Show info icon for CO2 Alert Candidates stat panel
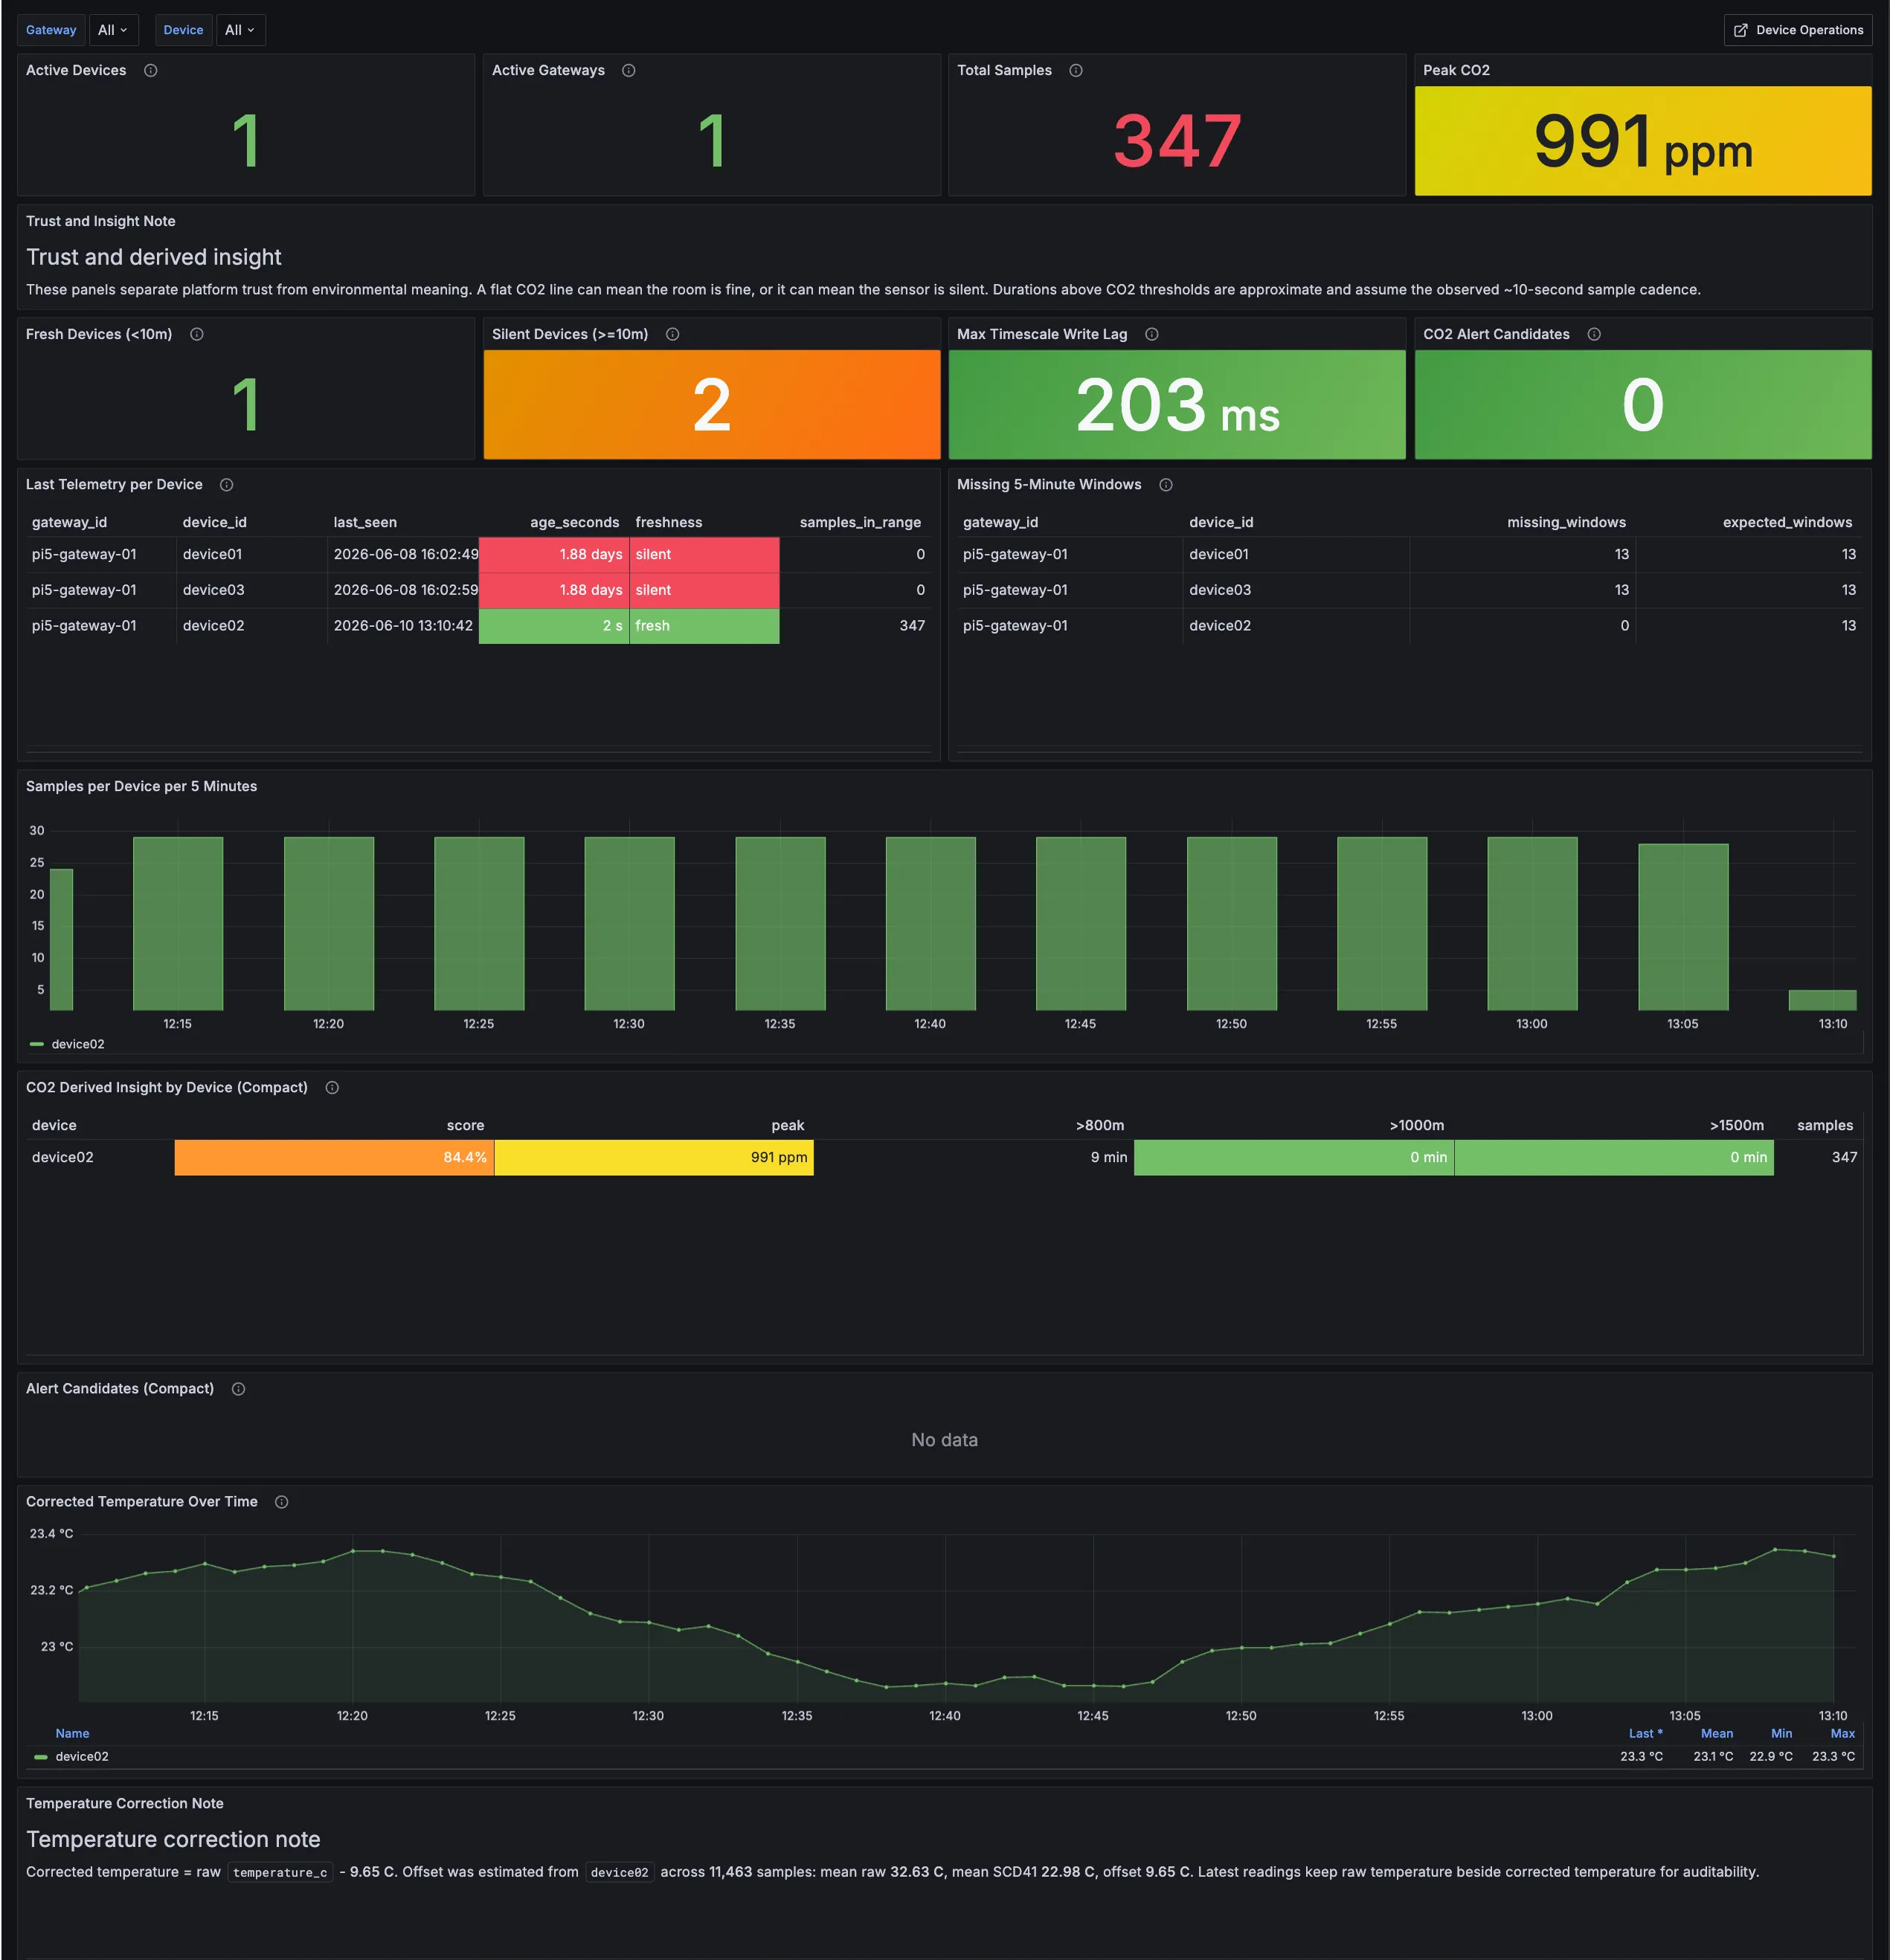The width and height of the screenshot is (1890, 1960). [1594, 334]
